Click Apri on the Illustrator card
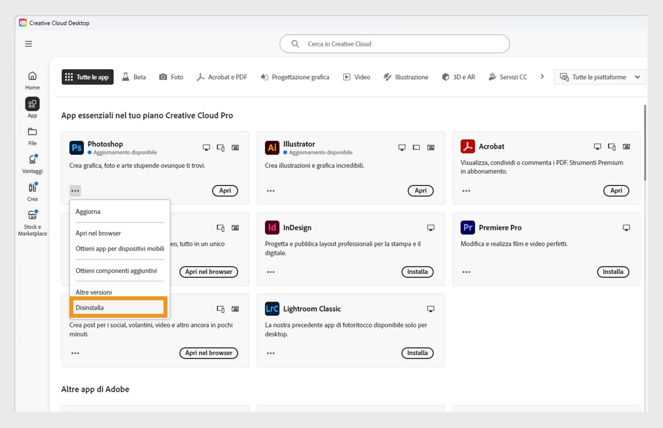Screen dimensions: 663x428 [420, 191]
